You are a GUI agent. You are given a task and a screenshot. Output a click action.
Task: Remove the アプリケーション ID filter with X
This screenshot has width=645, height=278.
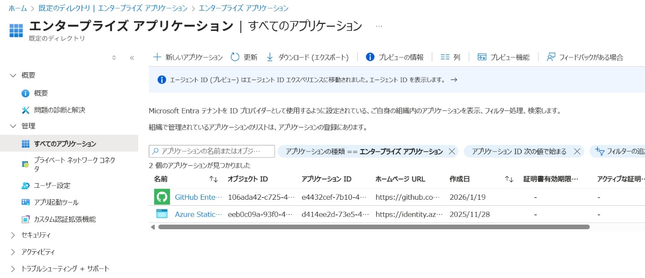(577, 151)
